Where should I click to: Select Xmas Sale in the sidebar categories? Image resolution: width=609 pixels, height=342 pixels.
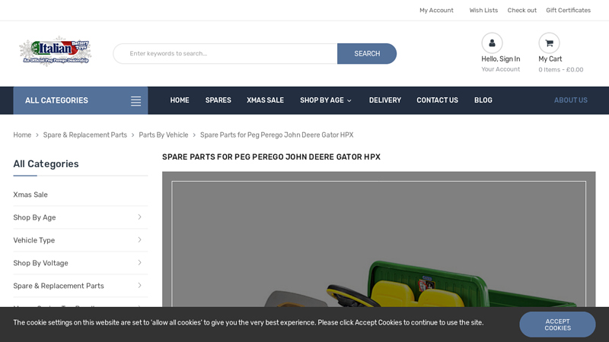pyautogui.click(x=30, y=195)
